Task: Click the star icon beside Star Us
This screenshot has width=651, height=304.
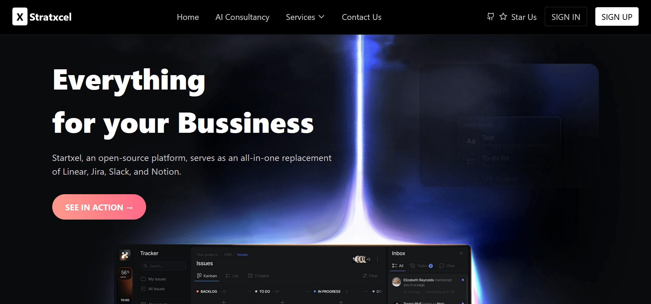Action: tap(503, 16)
